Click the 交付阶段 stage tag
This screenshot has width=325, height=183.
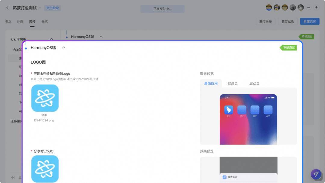[52, 8]
